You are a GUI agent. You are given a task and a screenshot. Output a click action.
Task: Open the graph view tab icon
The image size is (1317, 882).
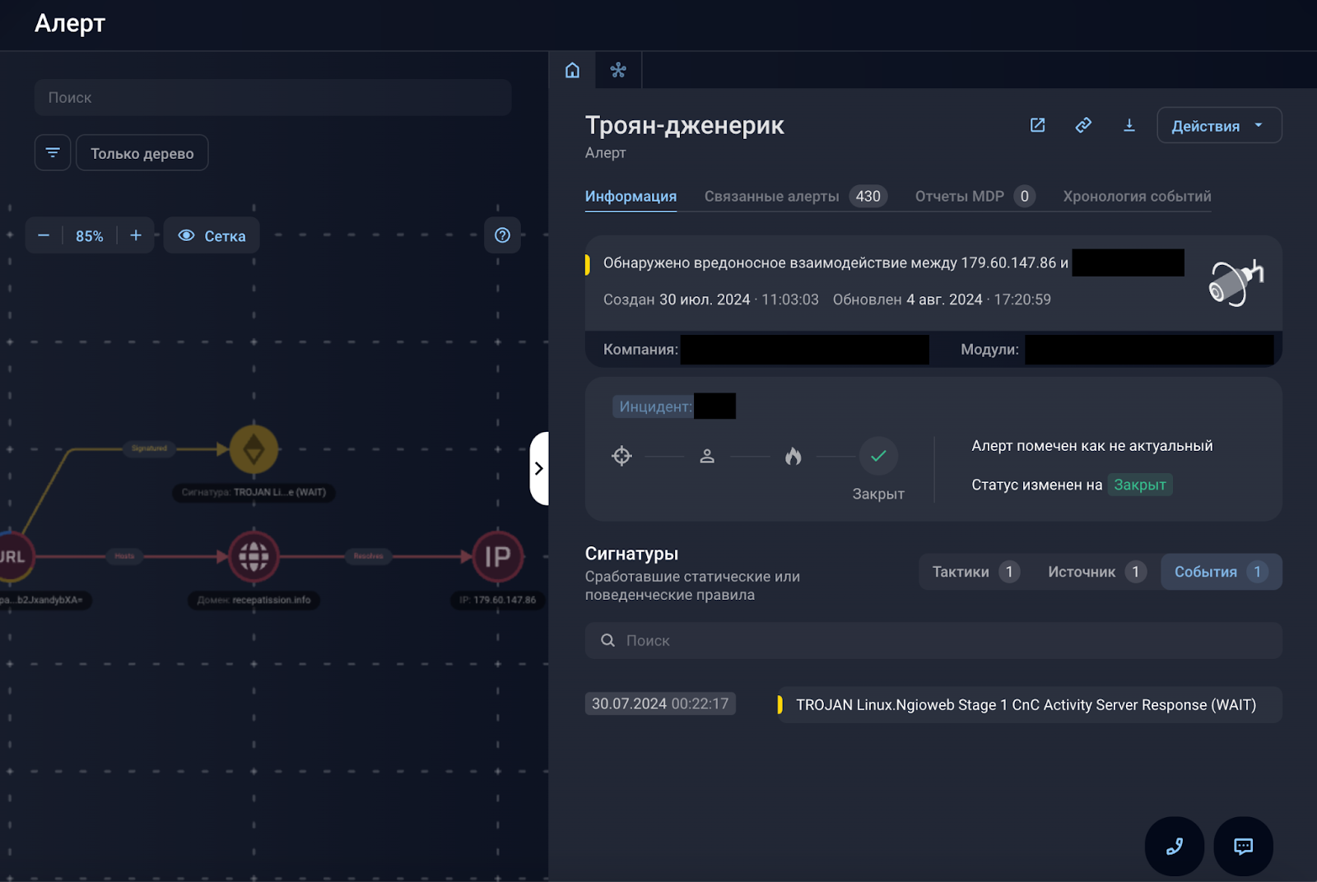pyautogui.click(x=618, y=70)
